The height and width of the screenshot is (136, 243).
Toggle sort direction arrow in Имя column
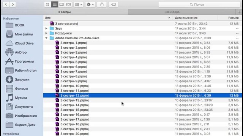(x=169, y=18)
